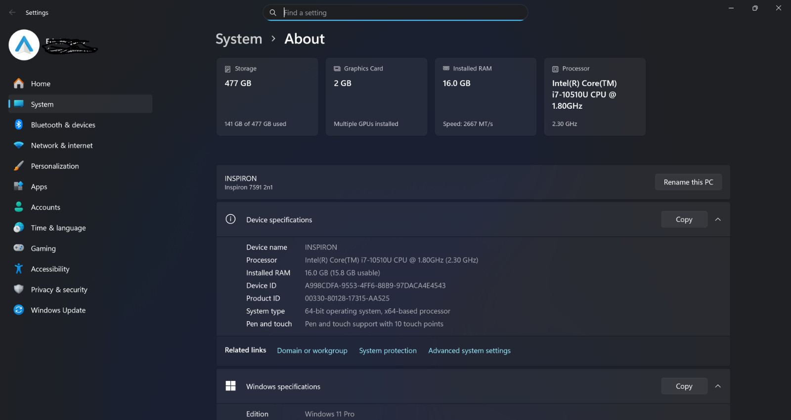Viewport: 791px width, 420px height.
Task: Open Advanced system settings link
Action: [469, 350]
